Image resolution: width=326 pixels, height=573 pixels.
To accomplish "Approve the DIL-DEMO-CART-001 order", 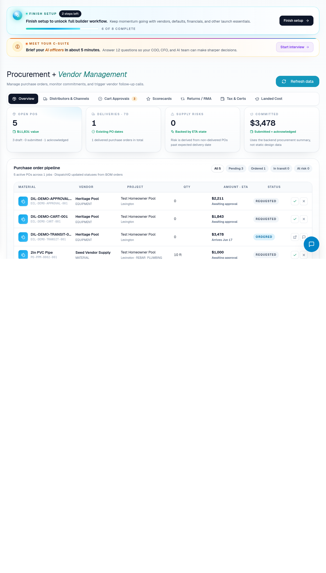I will (x=295, y=219).
